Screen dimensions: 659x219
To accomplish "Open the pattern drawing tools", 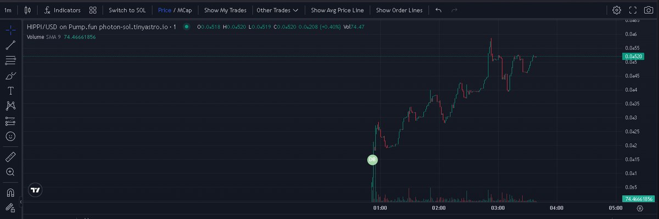I will click(10, 105).
